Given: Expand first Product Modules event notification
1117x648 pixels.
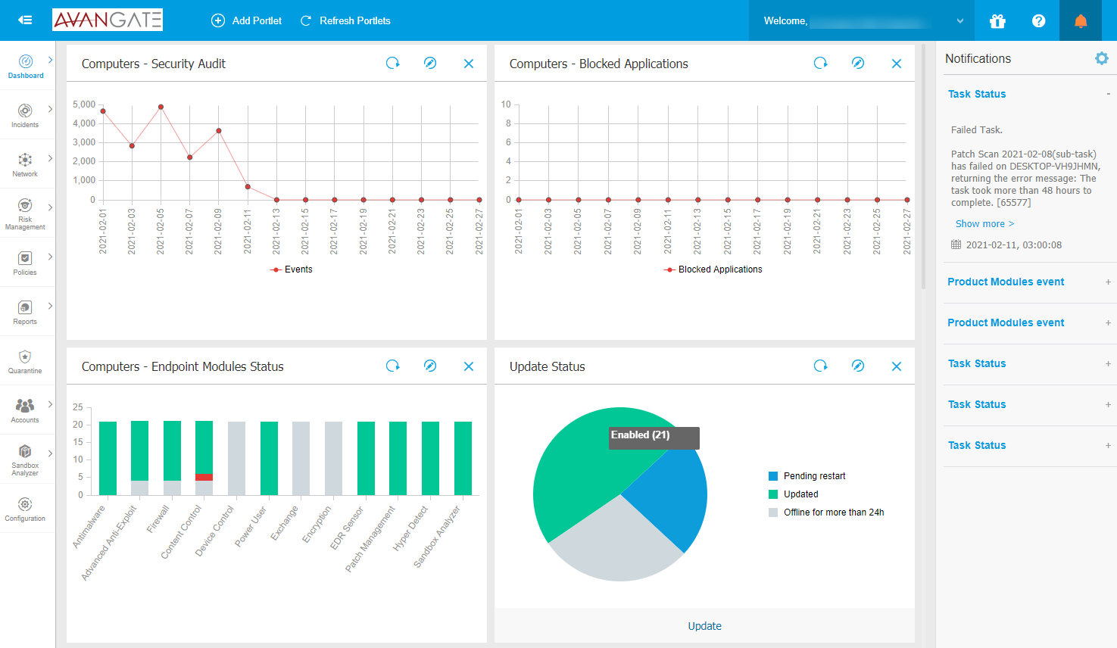Looking at the screenshot, I should [x=1107, y=282].
